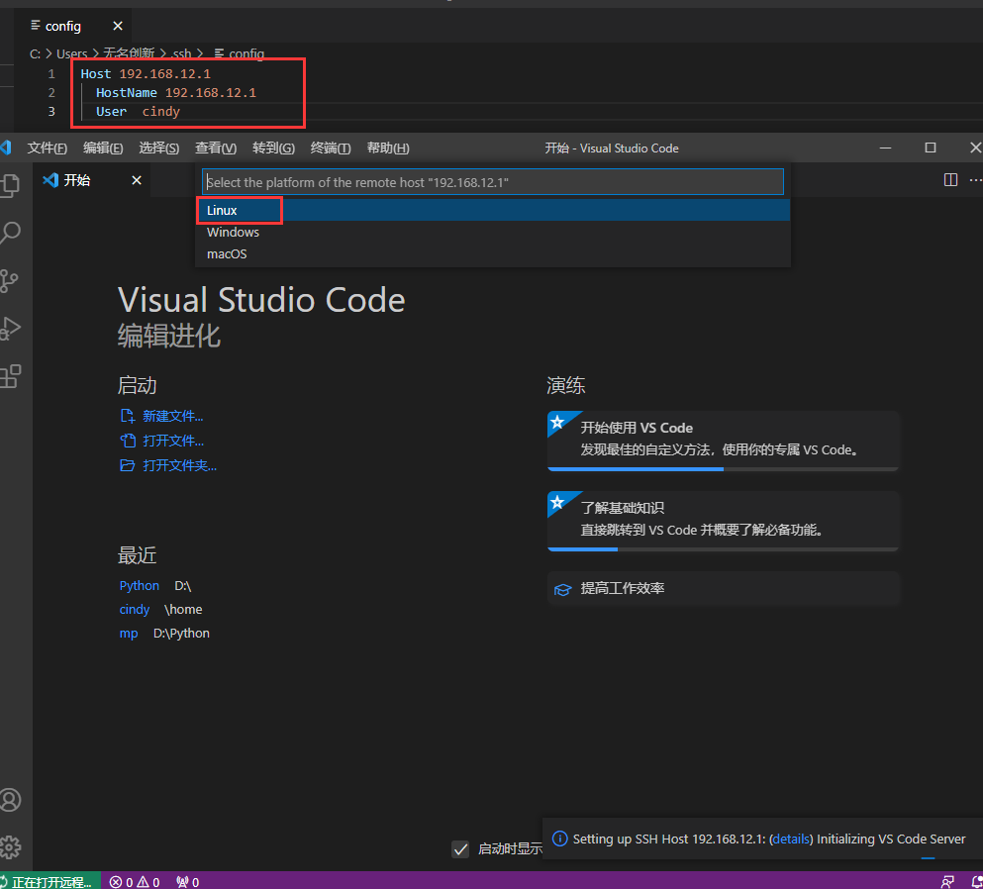Click the graduation cap productivity icon
The width and height of the screenshot is (983, 889).
562,589
